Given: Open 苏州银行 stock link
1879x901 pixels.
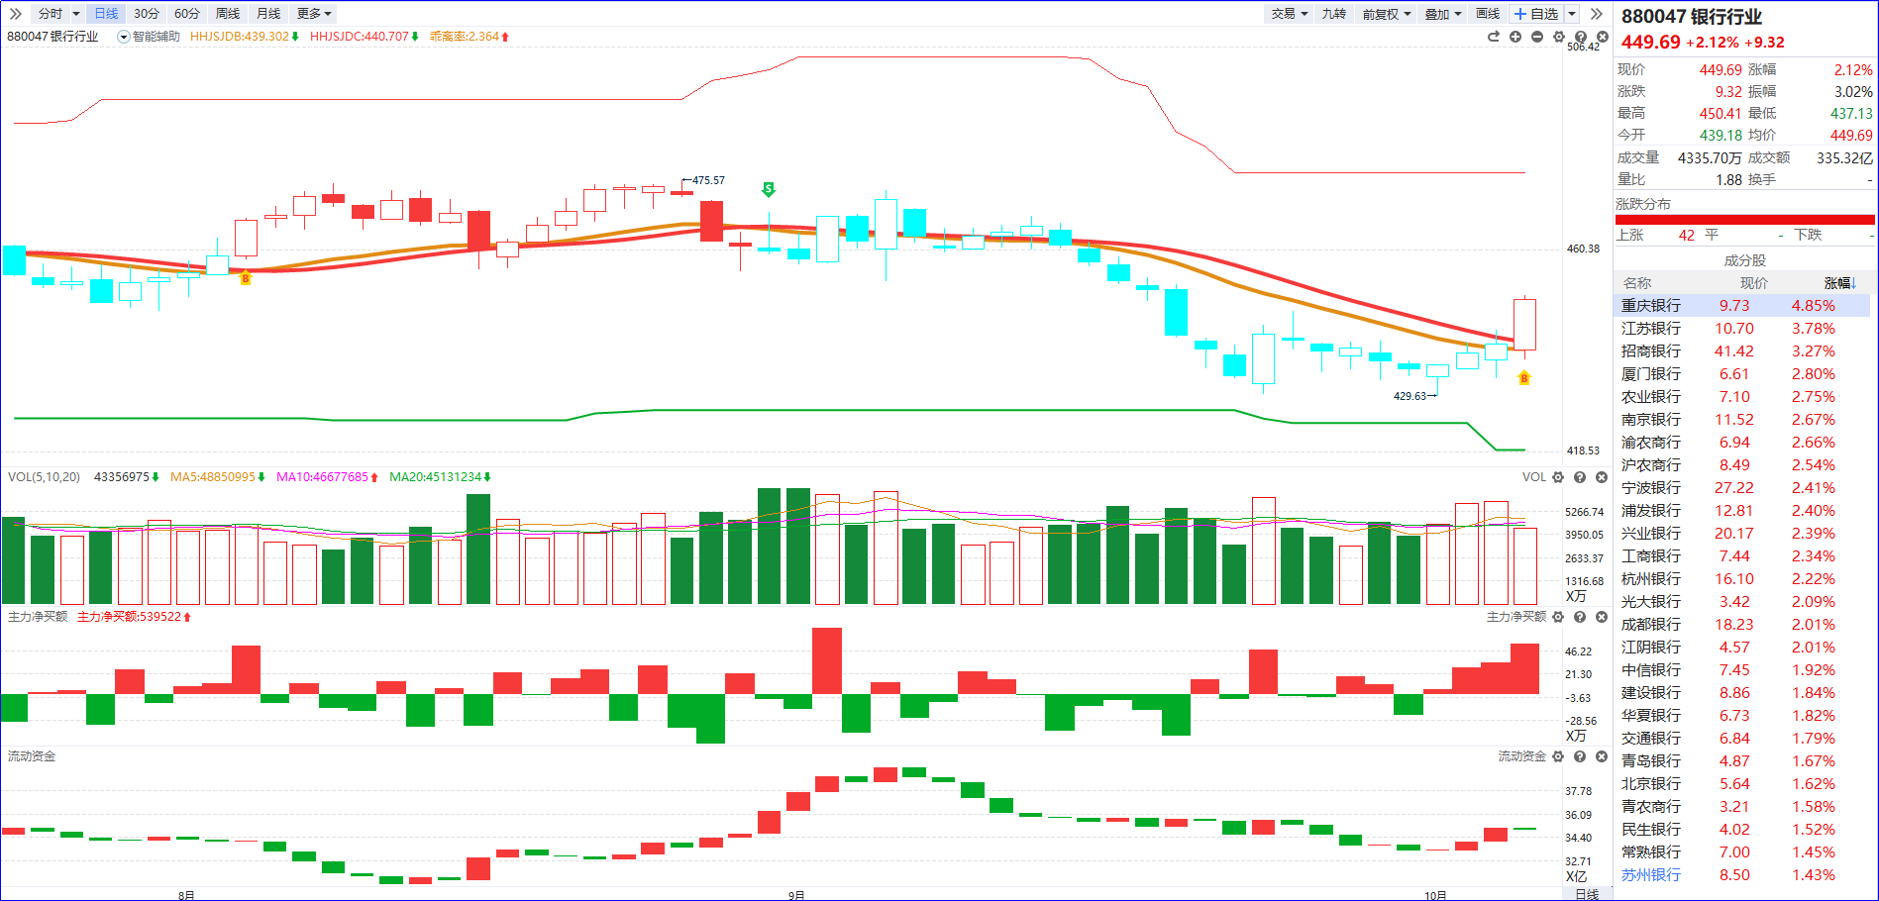Looking at the screenshot, I should tap(1651, 875).
